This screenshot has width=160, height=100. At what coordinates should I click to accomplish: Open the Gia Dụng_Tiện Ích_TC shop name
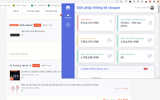(x=22, y=65)
